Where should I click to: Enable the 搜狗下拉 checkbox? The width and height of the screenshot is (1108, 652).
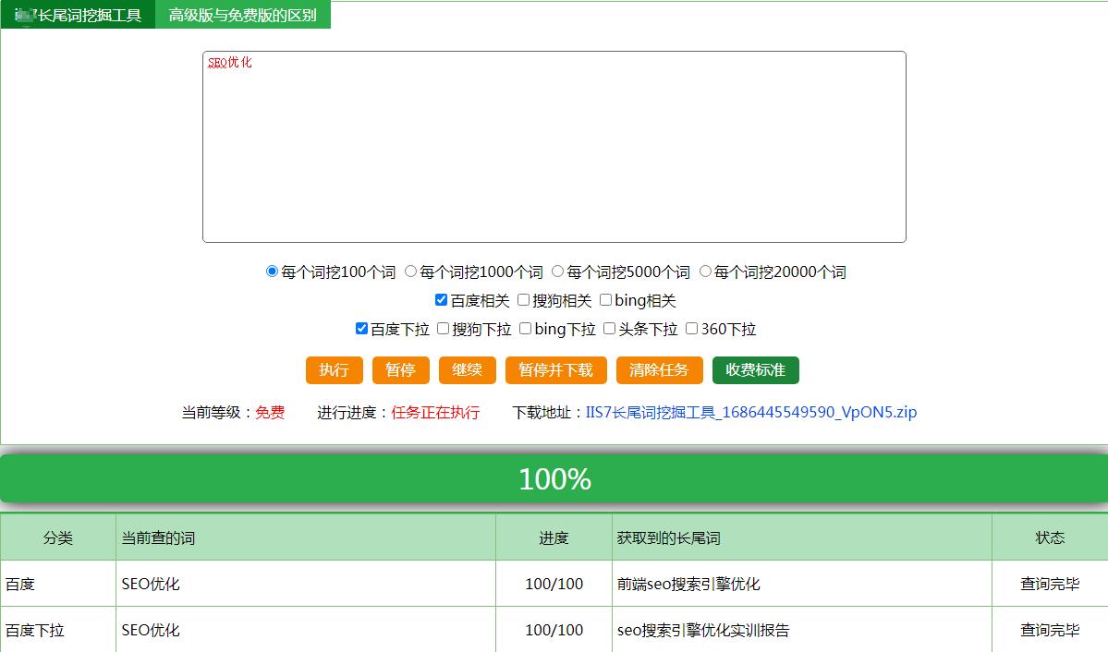(x=443, y=329)
